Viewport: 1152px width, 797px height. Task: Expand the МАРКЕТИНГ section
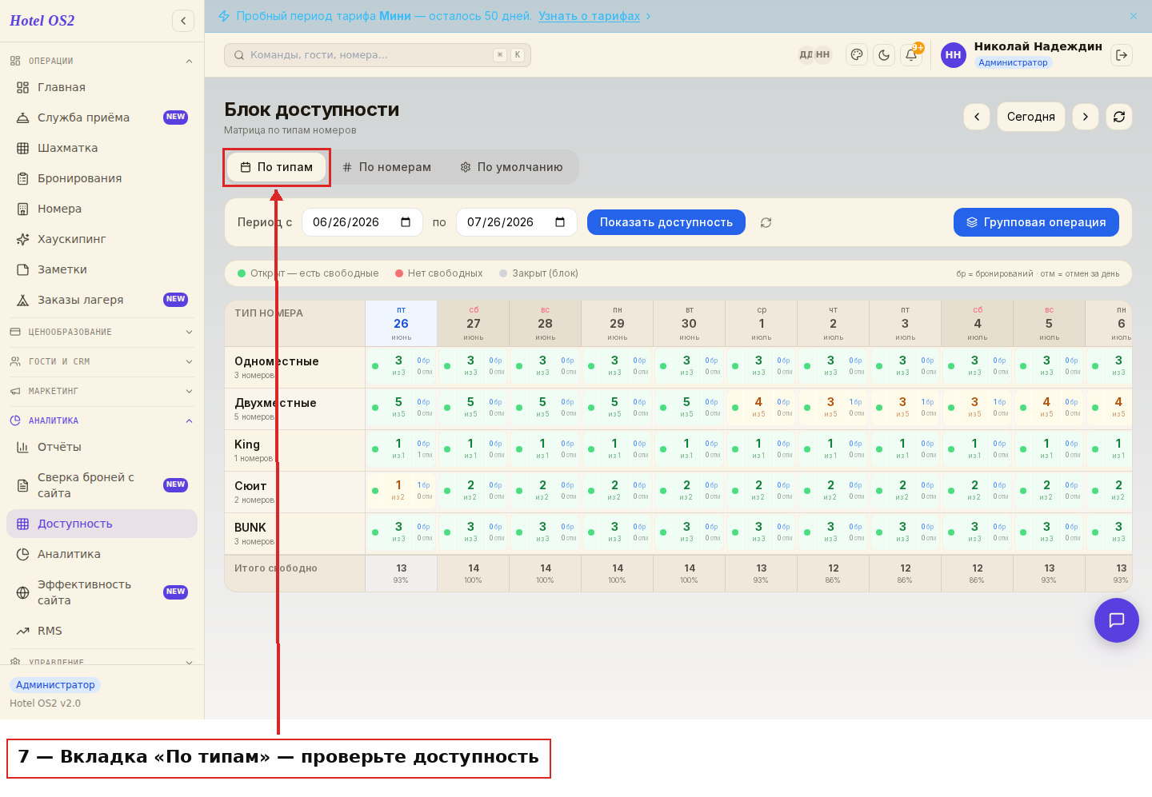102,391
